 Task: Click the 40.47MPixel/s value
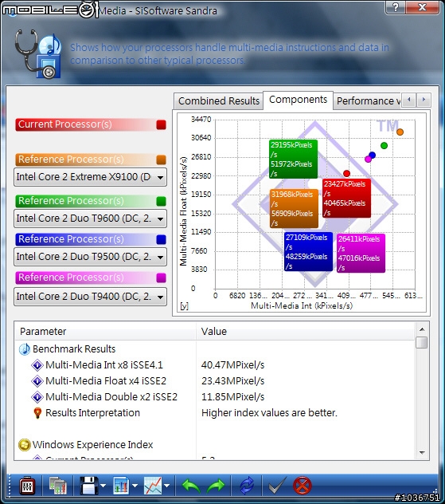(232, 365)
